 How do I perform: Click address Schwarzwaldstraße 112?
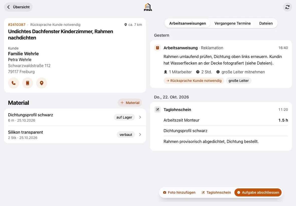pyautogui.click(x=29, y=66)
